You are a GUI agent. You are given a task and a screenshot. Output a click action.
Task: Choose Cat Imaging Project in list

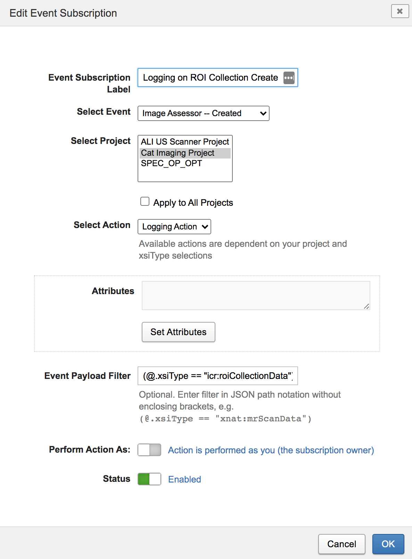click(x=185, y=153)
